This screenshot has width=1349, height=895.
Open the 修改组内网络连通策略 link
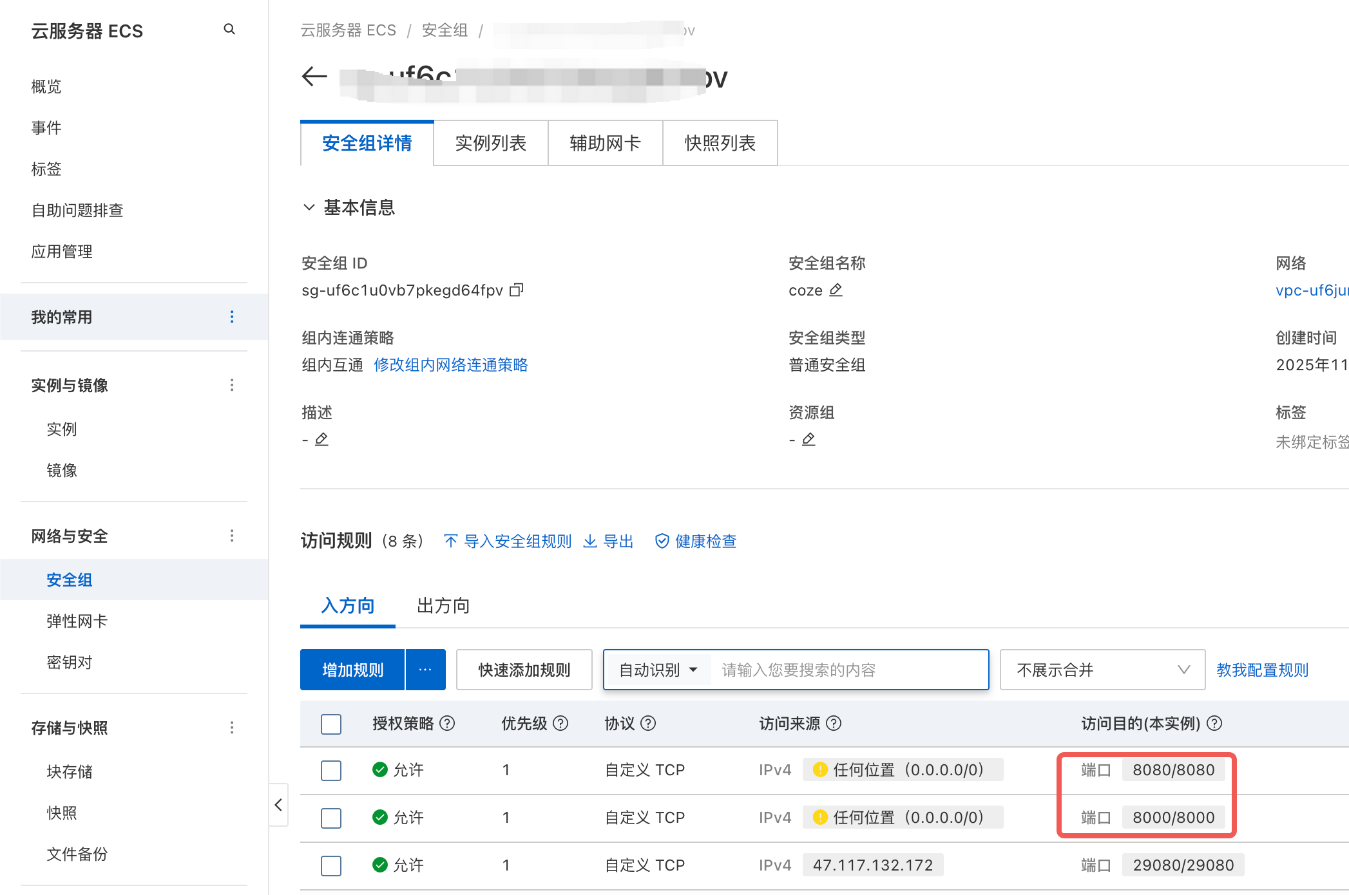click(x=450, y=365)
